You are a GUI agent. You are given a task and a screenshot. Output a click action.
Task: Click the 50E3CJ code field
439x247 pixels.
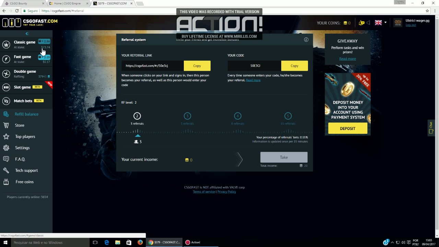(254, 66)
